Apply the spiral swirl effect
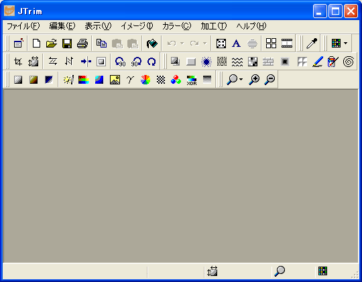362x282 pixels. point(349,62)
